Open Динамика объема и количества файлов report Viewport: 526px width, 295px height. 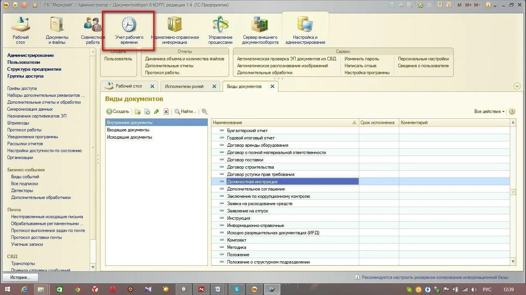point(184,59)
